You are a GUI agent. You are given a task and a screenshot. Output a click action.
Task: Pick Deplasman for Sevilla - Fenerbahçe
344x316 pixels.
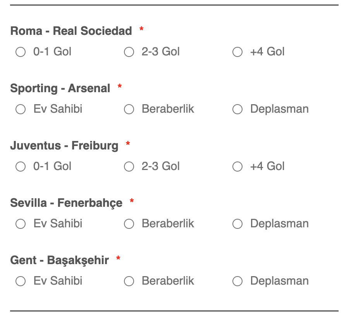tap(237, 224)
